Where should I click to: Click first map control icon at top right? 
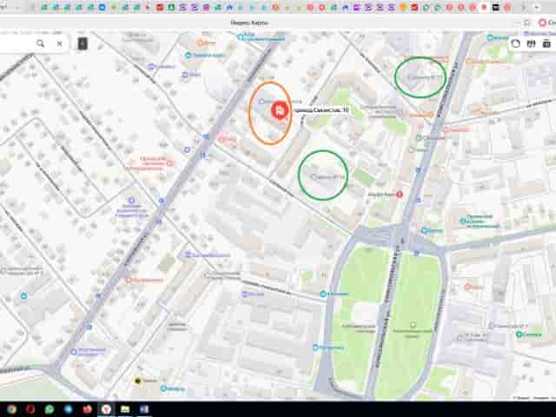point(516,43)
